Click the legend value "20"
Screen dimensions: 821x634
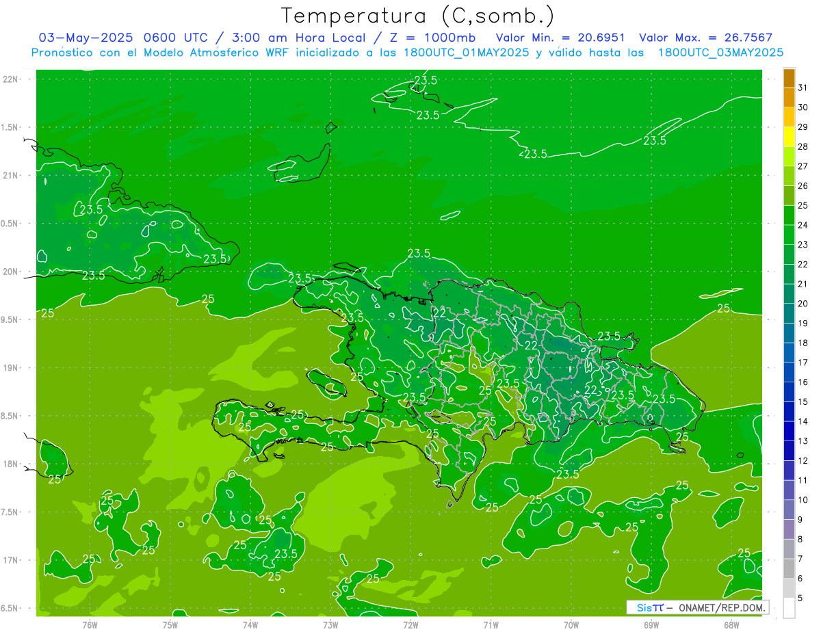coord(803,304)
